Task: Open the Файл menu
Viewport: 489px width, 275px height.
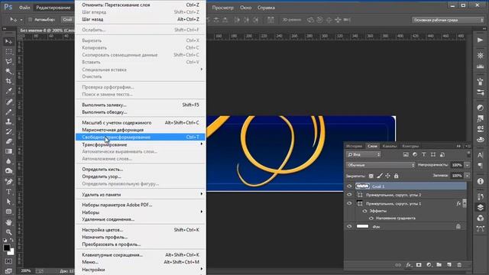Action: pyautogui.click(x=24, y=8)
